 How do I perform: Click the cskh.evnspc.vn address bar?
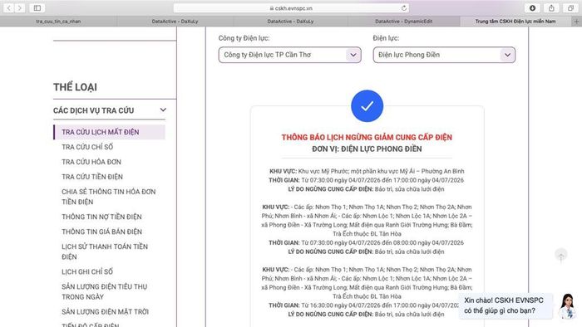291,7
